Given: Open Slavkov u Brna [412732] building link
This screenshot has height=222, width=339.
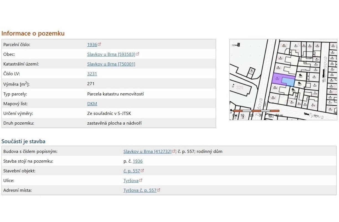Looking at the screenshot, I should point(148,152).
